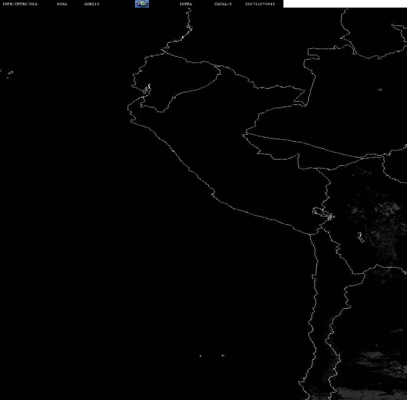Image resolution: width=407 pixels, height=400 pixels.
Task: Select the INFRA label in the header
Action: [186, 4]
